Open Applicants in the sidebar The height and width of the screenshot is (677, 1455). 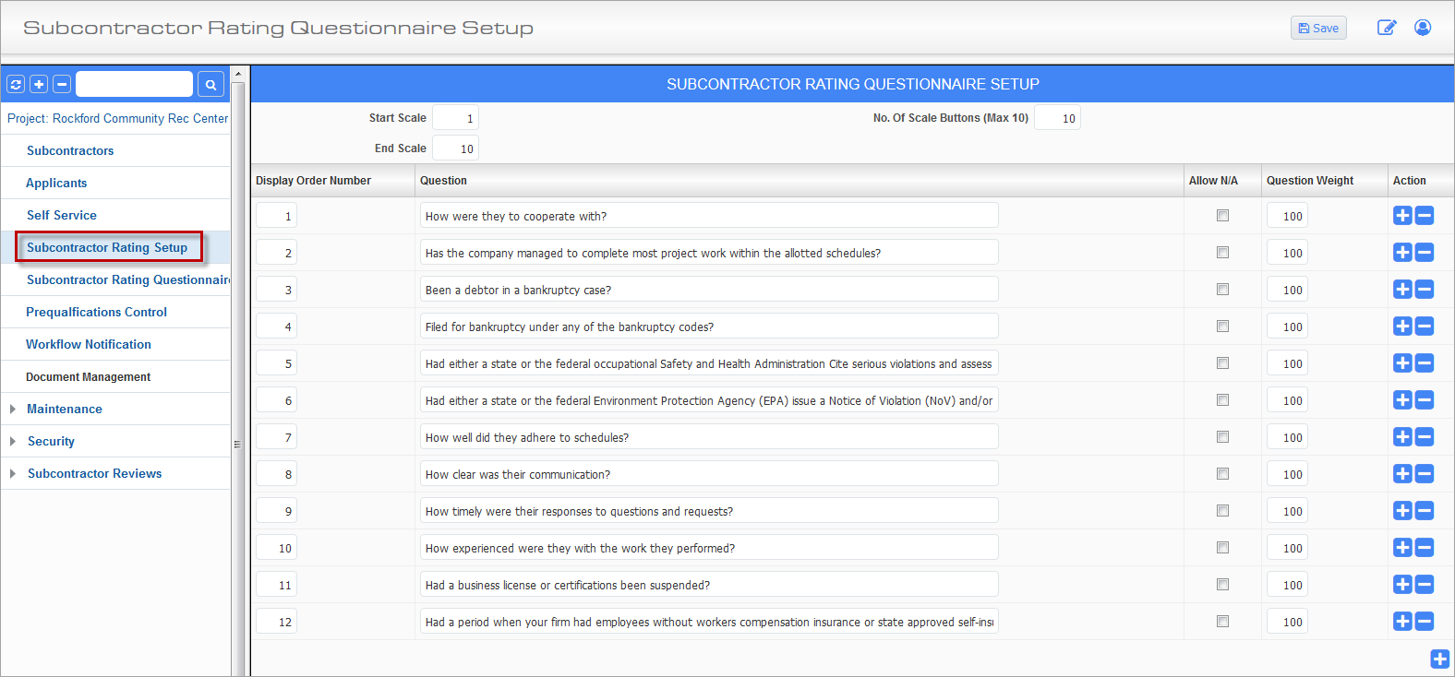point(56,183)
